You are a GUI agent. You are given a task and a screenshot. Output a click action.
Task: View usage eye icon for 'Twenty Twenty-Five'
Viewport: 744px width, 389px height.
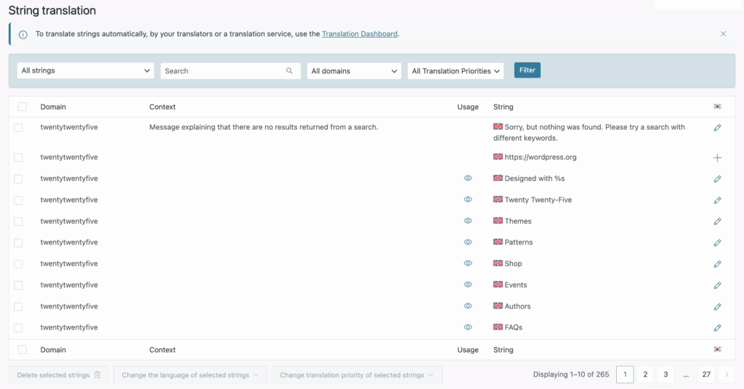[468, 200]
